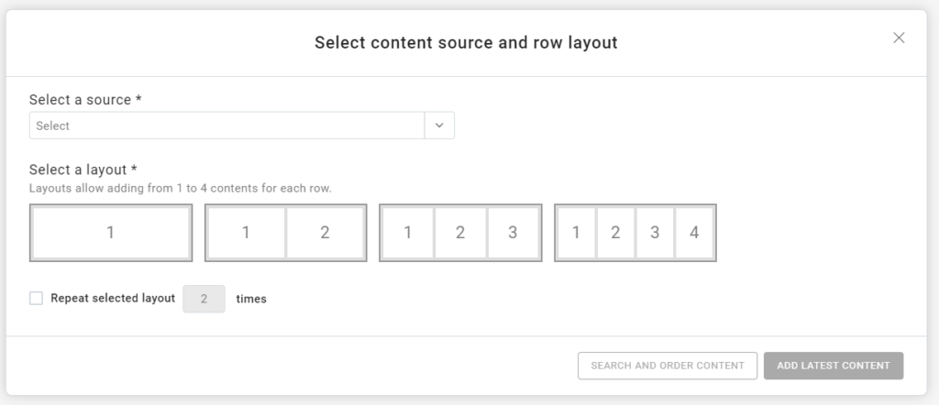Click cell 4 of the four-column layout
The height and width of the screenshot is (405, 939).
(694, 233)
